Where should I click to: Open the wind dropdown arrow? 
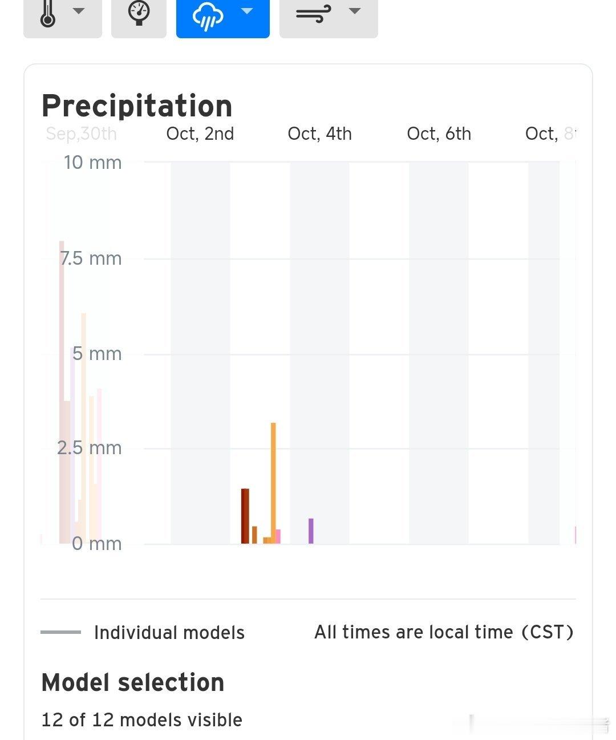pyautogui.click(x=355, y=11)
